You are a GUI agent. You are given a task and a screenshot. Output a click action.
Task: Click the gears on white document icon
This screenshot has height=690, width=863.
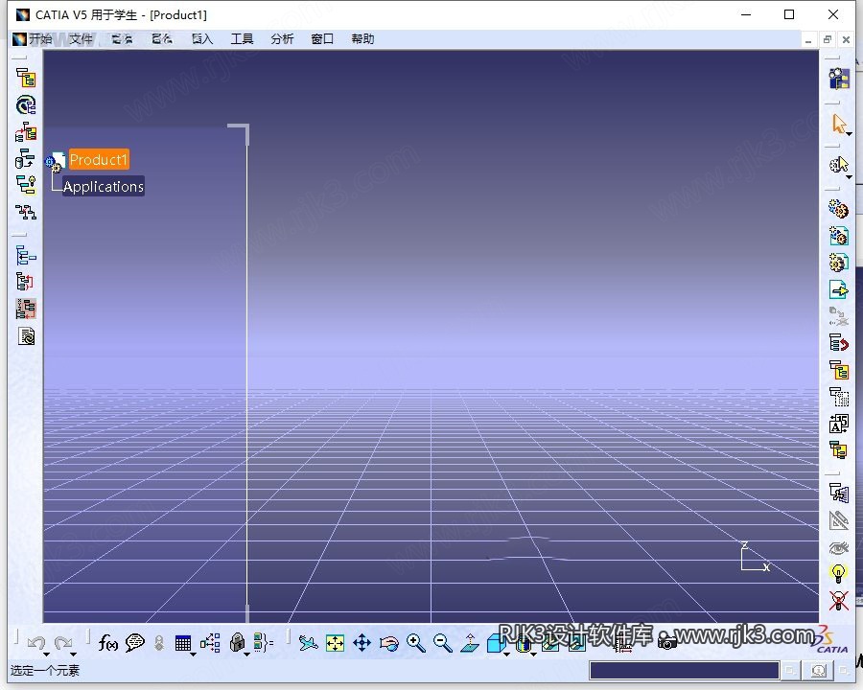839,263
